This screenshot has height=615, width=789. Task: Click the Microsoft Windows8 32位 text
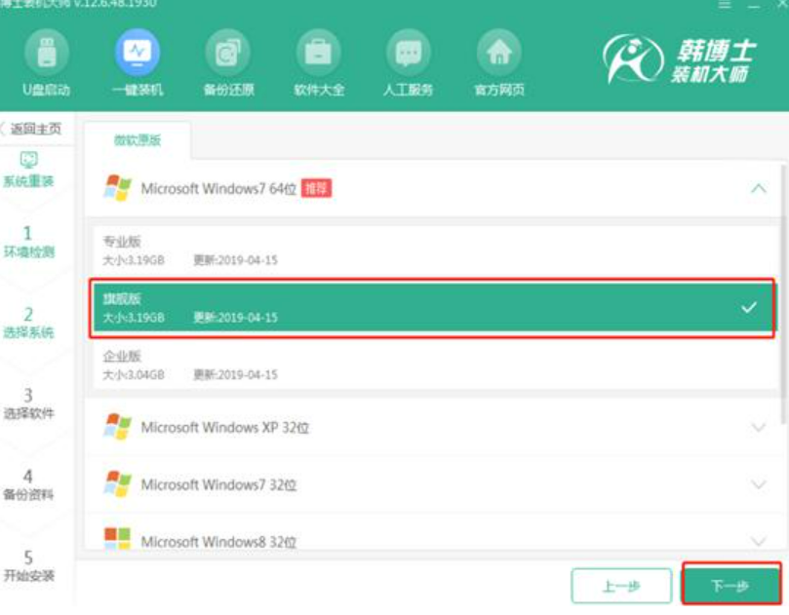218,542
